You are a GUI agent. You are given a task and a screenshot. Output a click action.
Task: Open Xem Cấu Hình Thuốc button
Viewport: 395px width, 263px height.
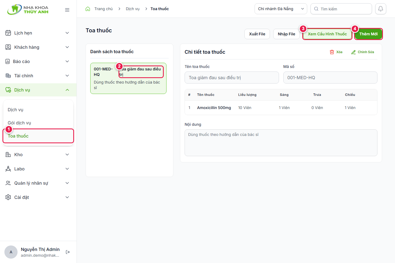[x=327, y=34]
